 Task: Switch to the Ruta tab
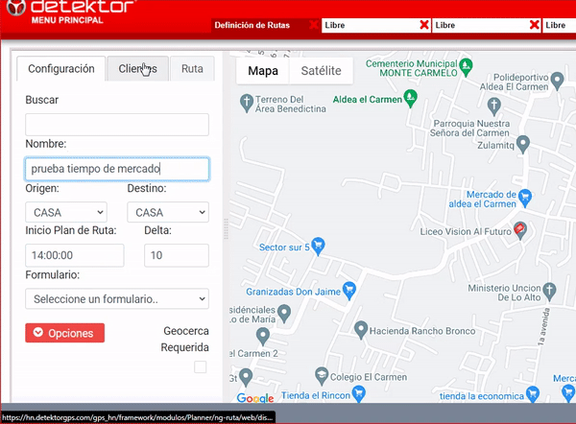(x=192, y=69)
